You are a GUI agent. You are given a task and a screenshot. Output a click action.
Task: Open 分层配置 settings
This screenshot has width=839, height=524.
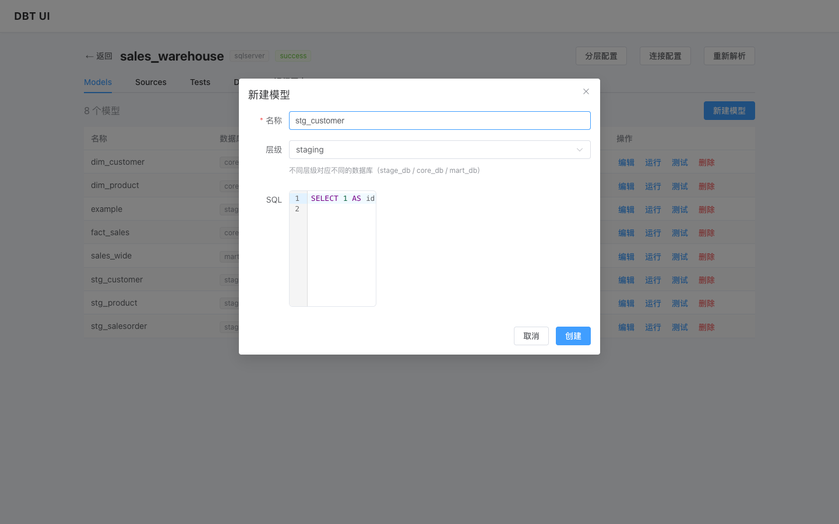[601, 56]
